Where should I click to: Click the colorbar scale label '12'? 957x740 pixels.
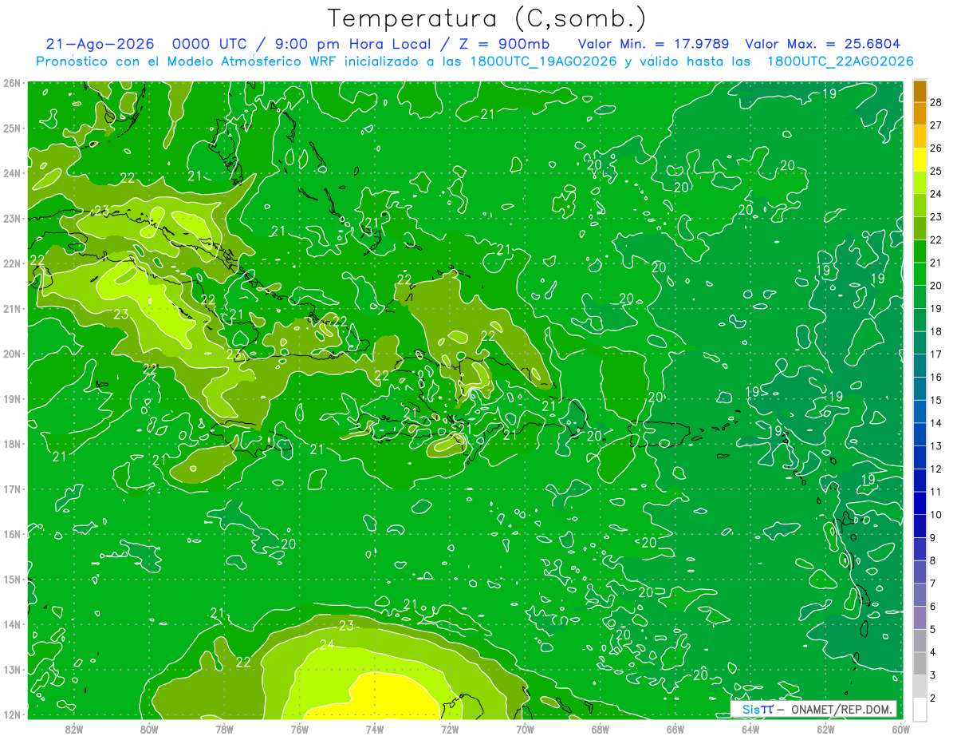click(936, 469)
